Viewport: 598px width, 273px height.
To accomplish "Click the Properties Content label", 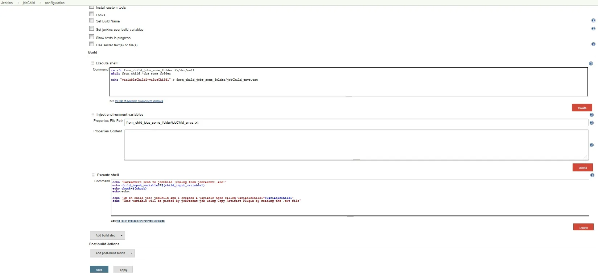I will point(108,131).
